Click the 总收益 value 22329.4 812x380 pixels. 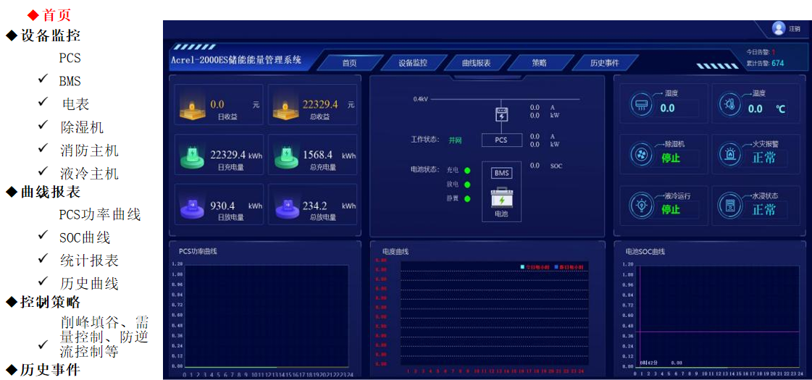[x=320, y=104]
